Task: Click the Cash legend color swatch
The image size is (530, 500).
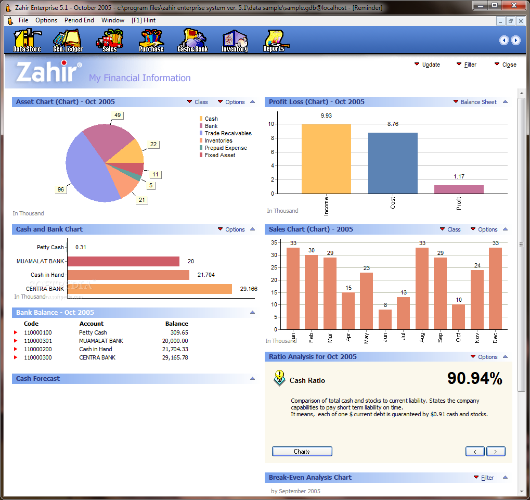Action: (201, 119)
